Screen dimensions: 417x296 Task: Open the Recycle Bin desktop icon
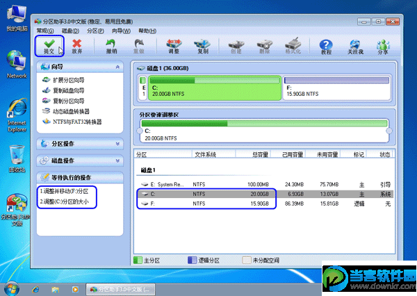[x=17, y=159]
